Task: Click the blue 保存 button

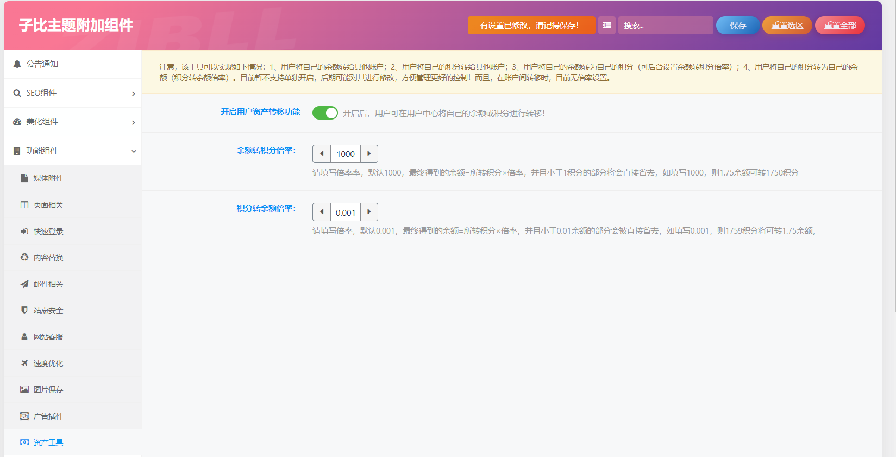Action: coord(738,26)
